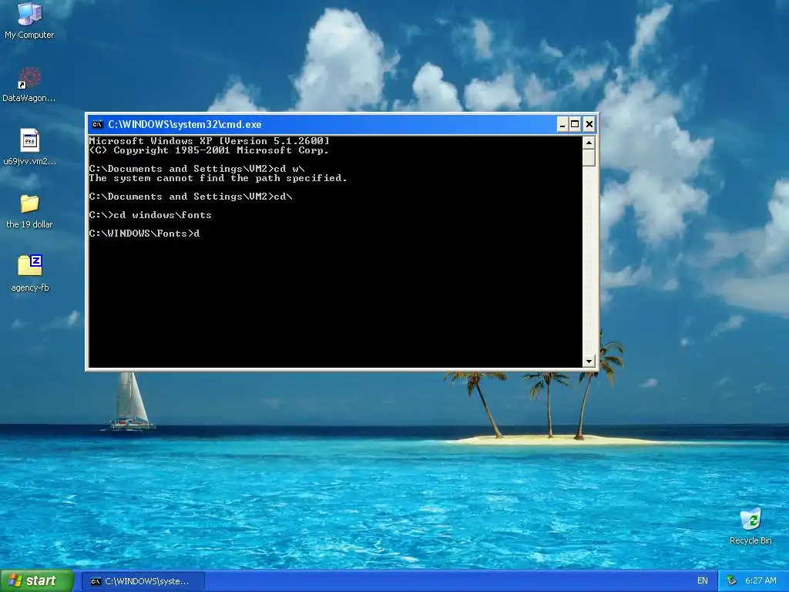The image size is (789, 592).
Task: Click the console scrollbar up arrow
Action: [589, 143]
